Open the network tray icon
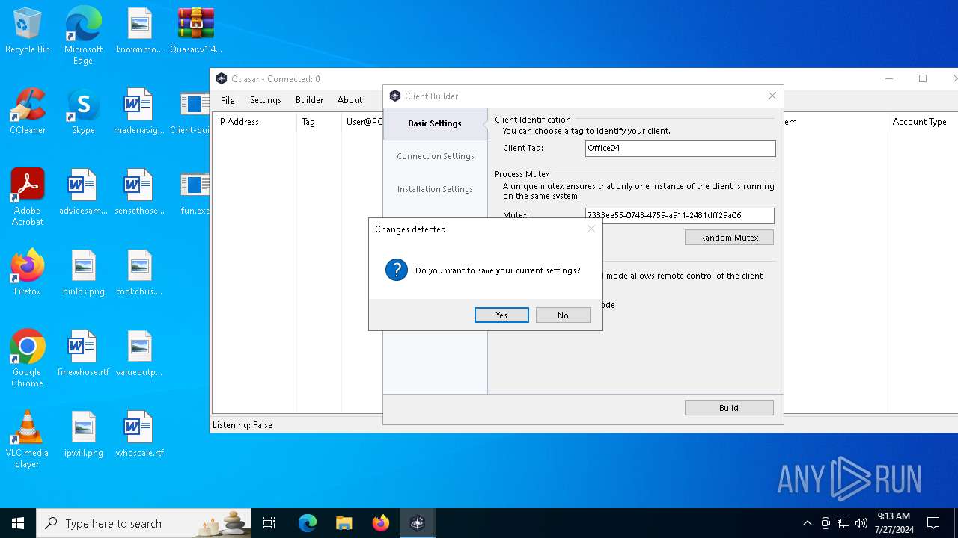This screenshot has height=538, width=958. point(843,523)
